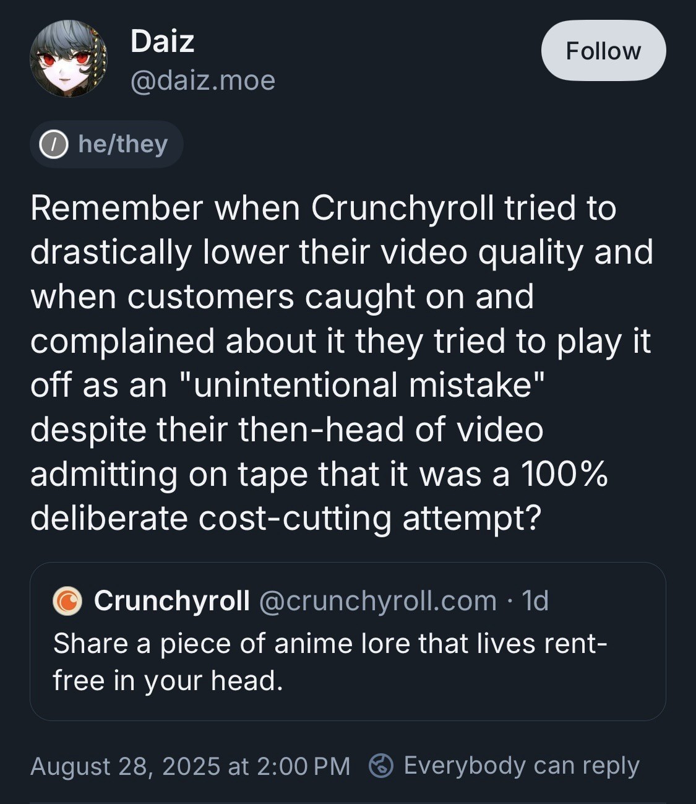
Task: Click the @crunchyroll.com handle
Action: [x=377, y=600]
